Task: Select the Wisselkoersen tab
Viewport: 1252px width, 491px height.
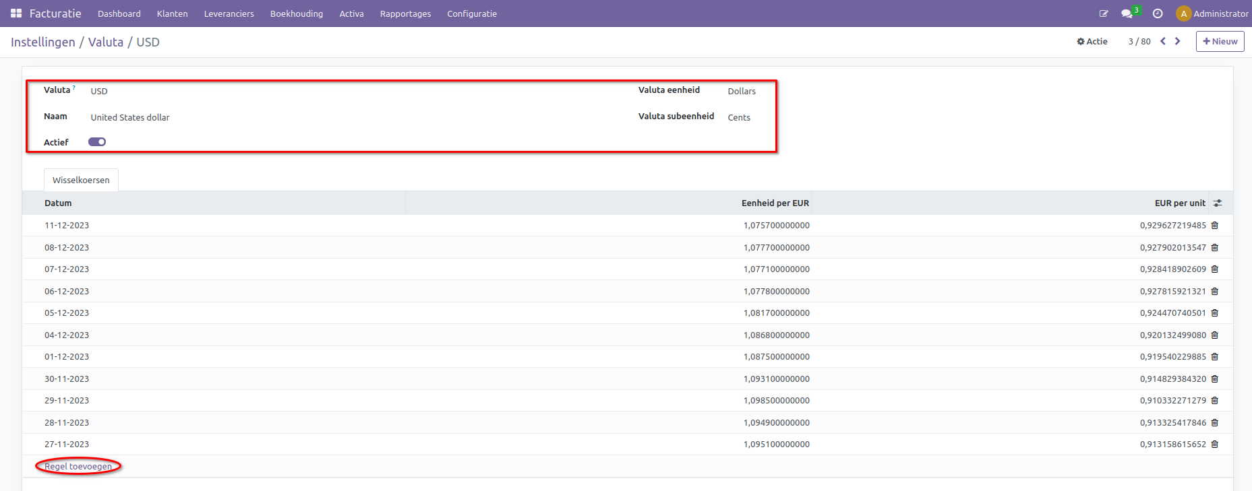Action: pos(81,180)
